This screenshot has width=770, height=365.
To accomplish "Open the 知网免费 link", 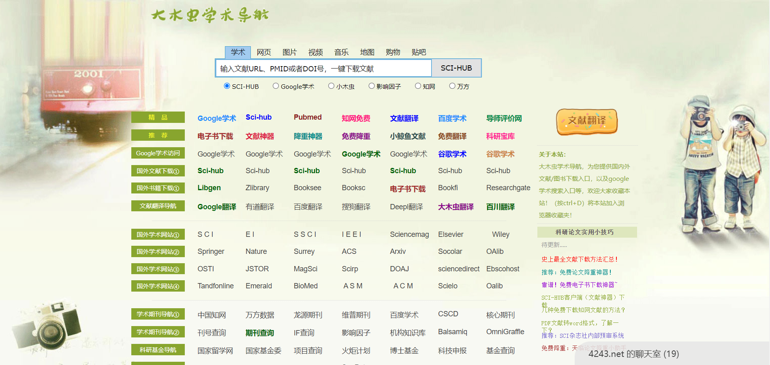I will 356,118.
